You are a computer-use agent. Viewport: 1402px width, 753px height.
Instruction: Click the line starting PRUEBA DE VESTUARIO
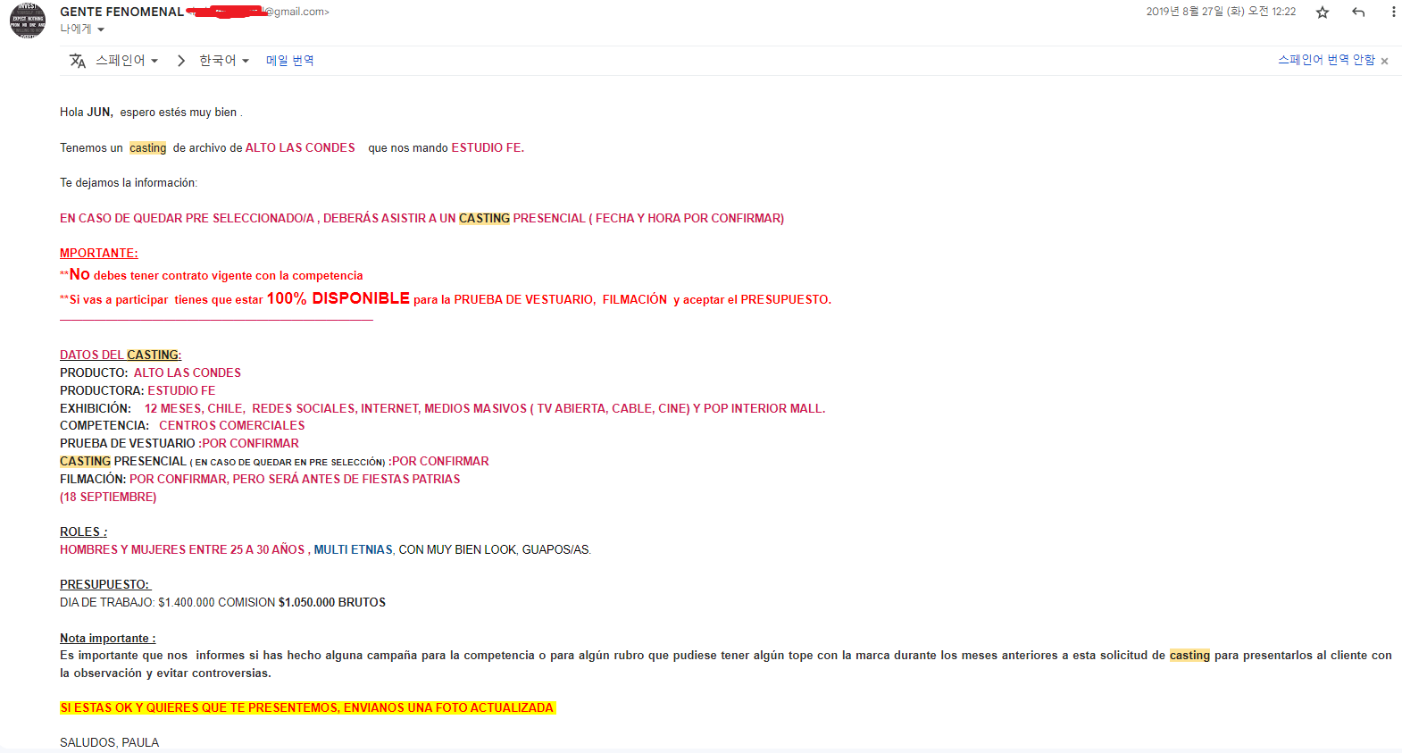click(179, 444)
